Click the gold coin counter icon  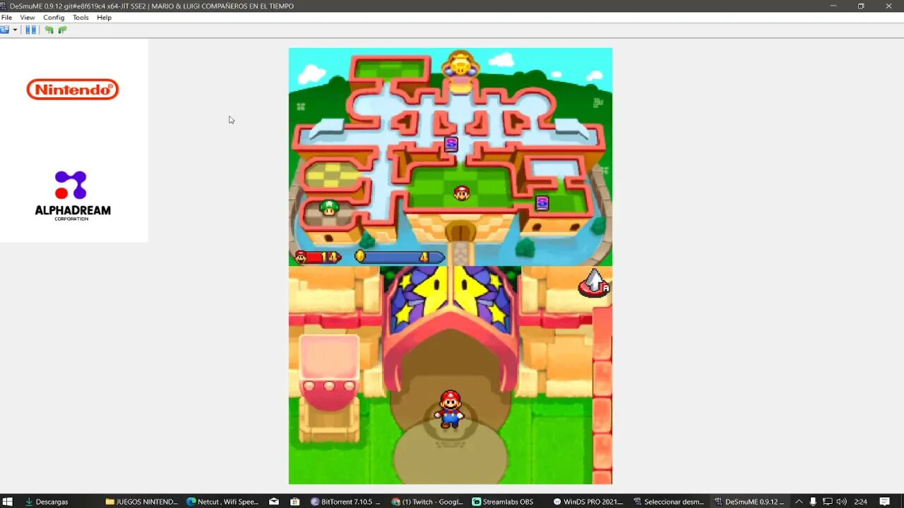coord(360,257)
